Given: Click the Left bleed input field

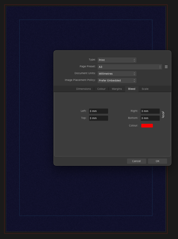Looking at the screenshot, I should (98, 111).
